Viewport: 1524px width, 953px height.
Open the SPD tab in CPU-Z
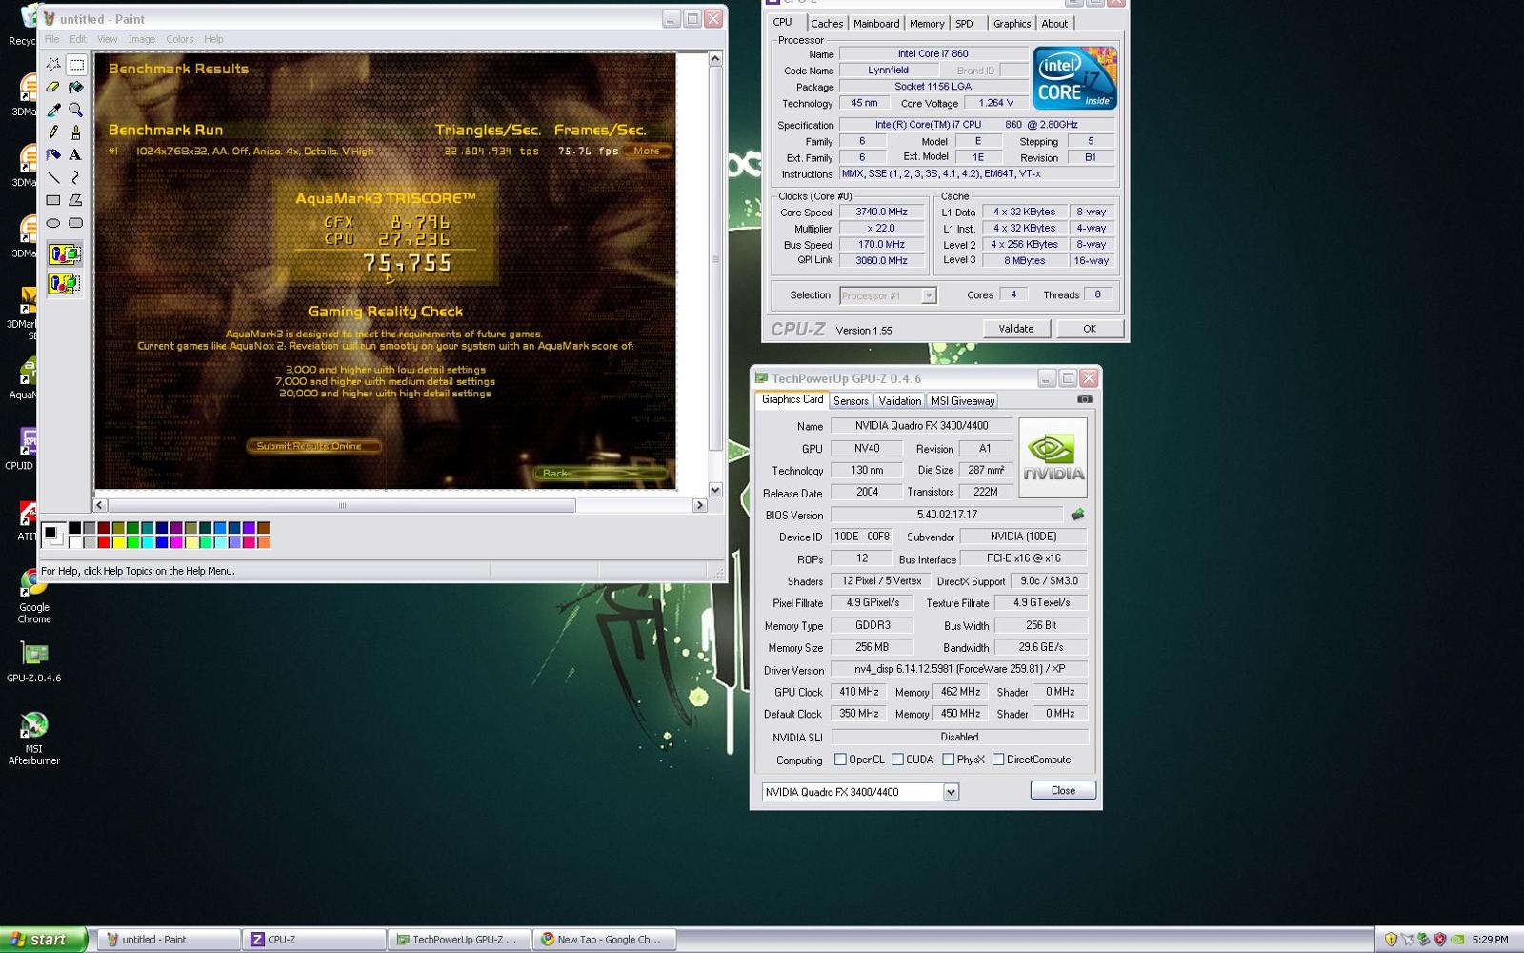964,24
